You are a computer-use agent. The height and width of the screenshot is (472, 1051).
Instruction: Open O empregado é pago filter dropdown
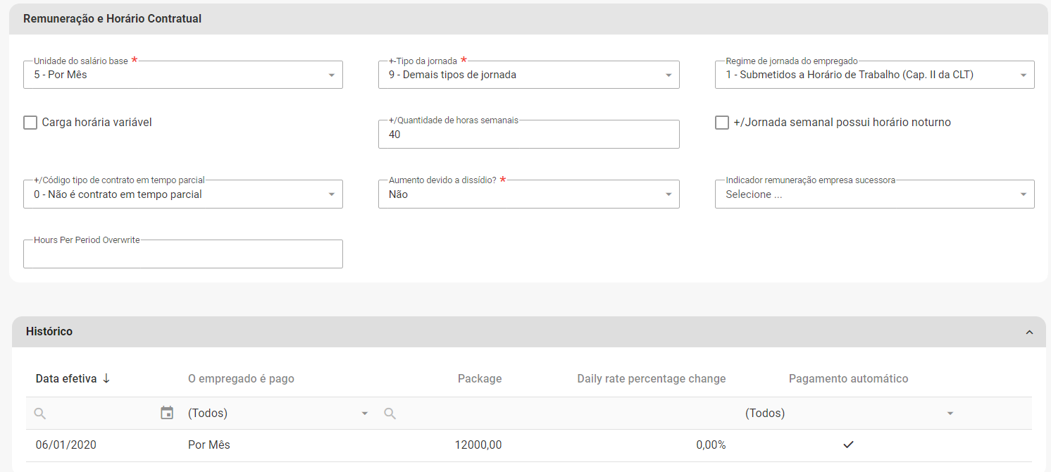pos(278,414)
